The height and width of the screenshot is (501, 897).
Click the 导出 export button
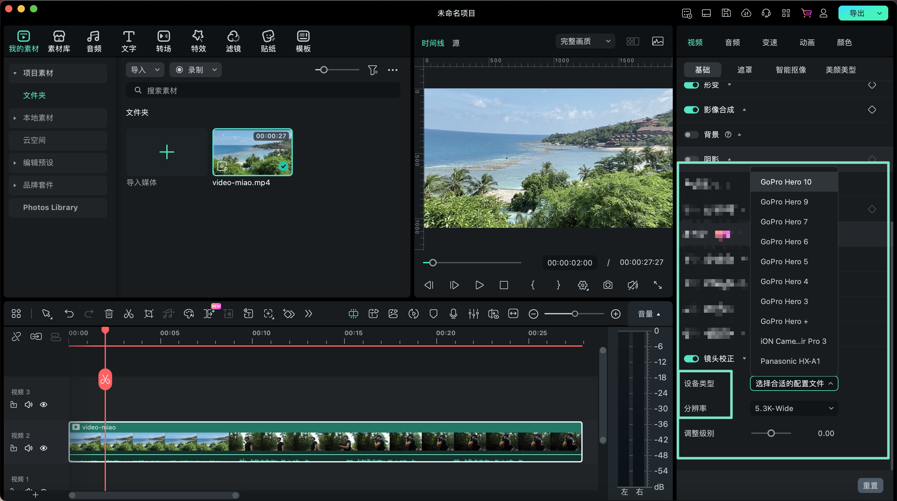[x=856, y=13]
